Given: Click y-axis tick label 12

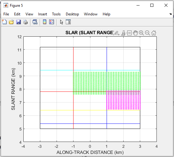Looking at the screenshot, I should point(19,37).
